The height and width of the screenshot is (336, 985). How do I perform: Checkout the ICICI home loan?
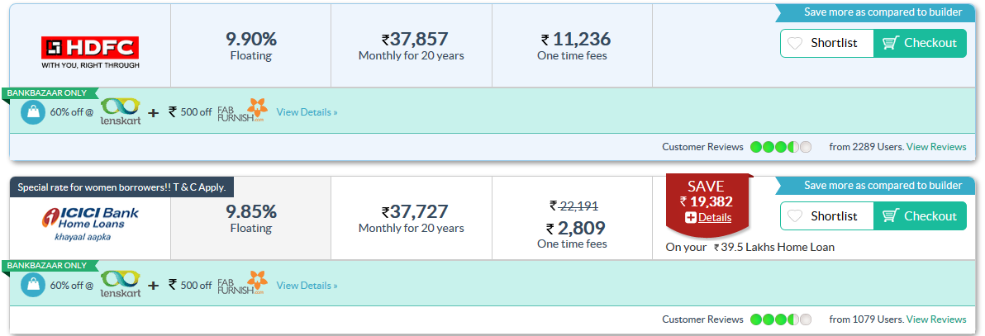(x=920, y=216)
